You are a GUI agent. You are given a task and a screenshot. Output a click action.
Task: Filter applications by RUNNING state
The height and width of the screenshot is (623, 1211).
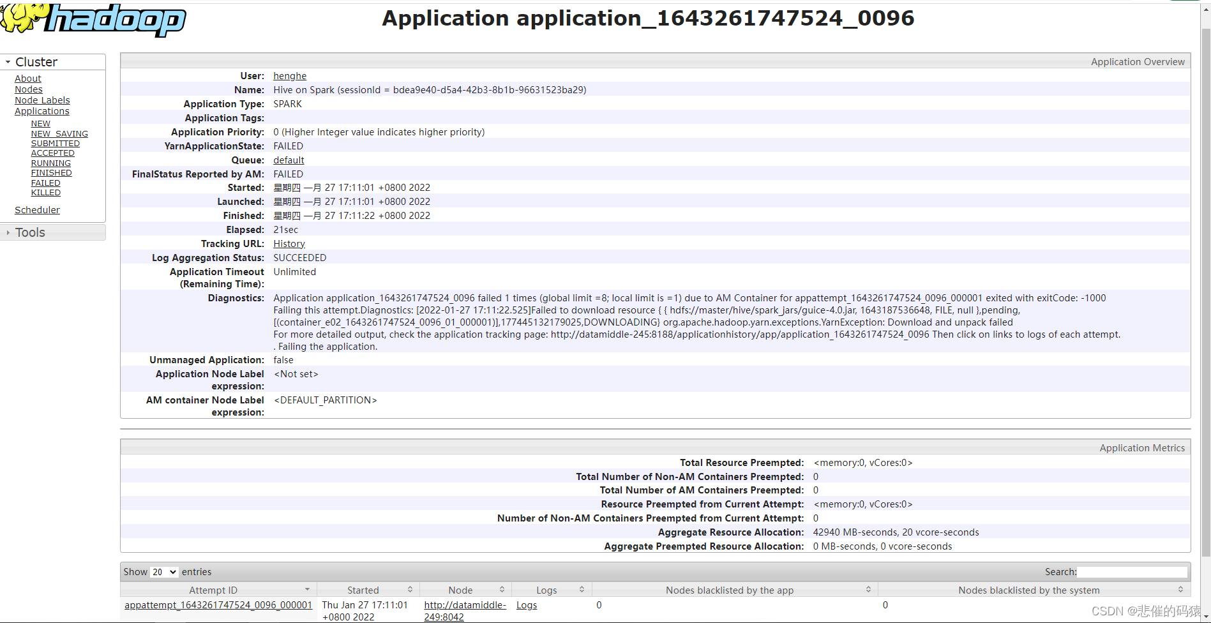[51, 163]
